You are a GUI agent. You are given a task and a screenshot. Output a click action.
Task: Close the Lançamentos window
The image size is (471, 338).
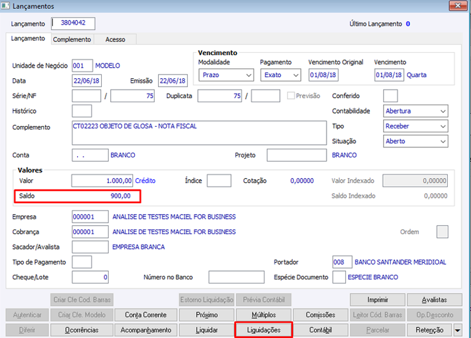click(x=458, y=6)
